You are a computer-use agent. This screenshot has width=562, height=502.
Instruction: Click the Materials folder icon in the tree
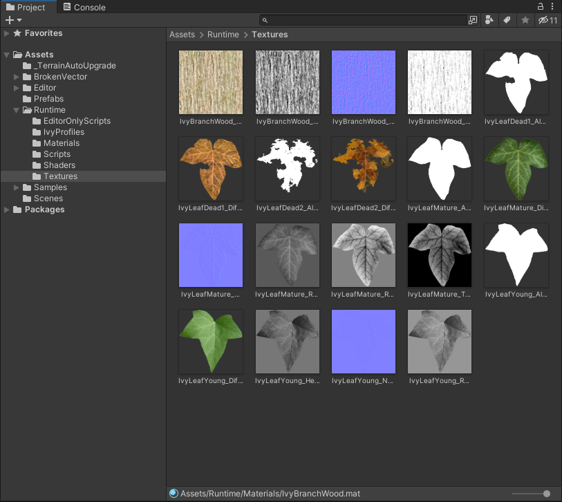click(x=37, y=143)
